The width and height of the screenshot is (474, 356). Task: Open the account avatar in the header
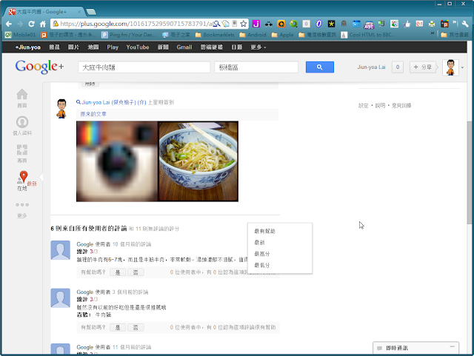[x=450, y=67]
